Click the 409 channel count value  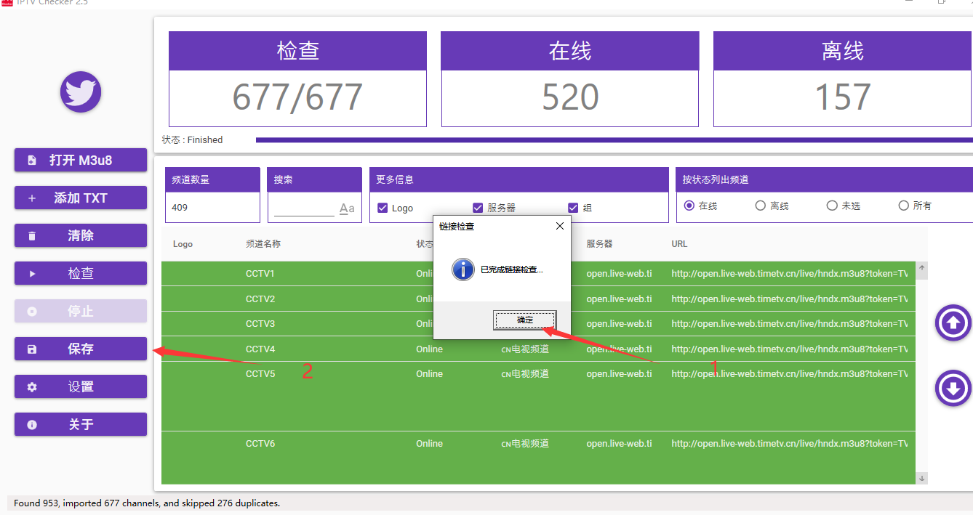click(x=180, y=208)
